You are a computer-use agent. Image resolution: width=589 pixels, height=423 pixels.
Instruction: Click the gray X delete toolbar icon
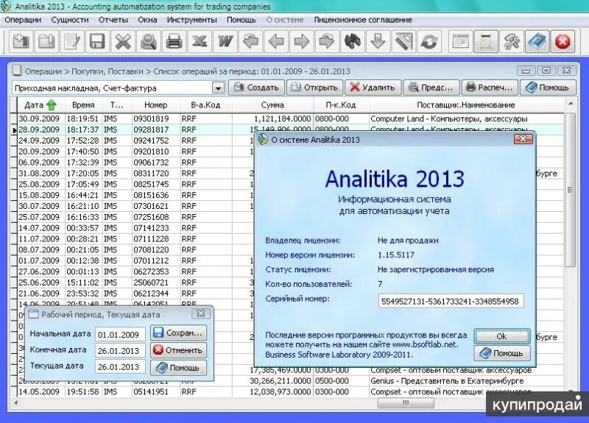[x=123, y=41]
